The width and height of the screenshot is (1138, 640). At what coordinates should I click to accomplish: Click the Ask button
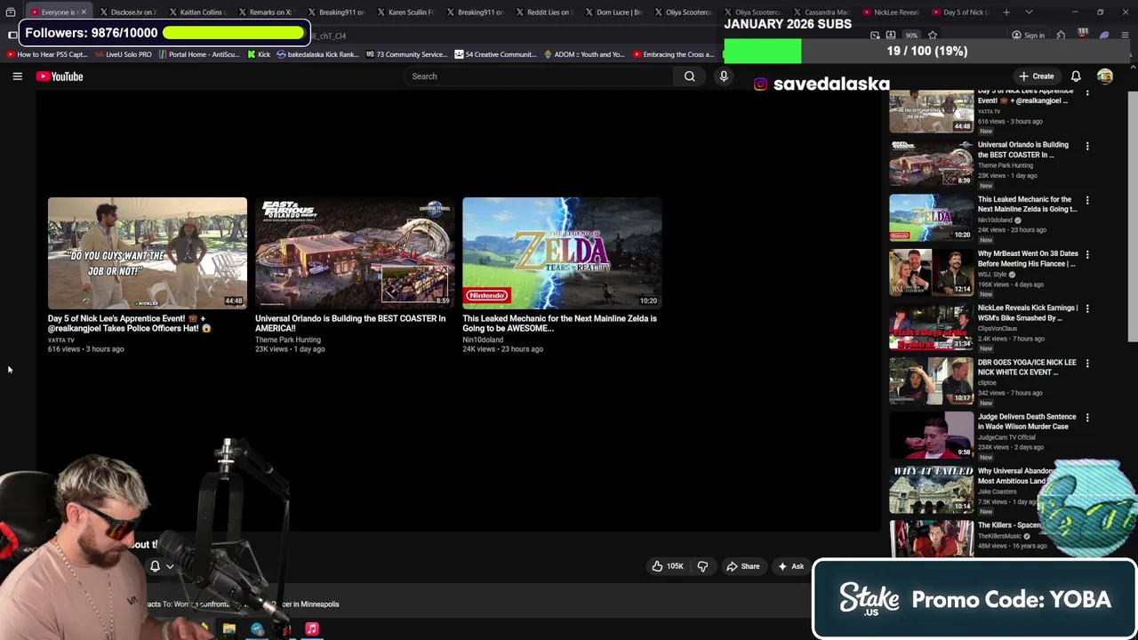pyautogui.click(x=791, y=566)
